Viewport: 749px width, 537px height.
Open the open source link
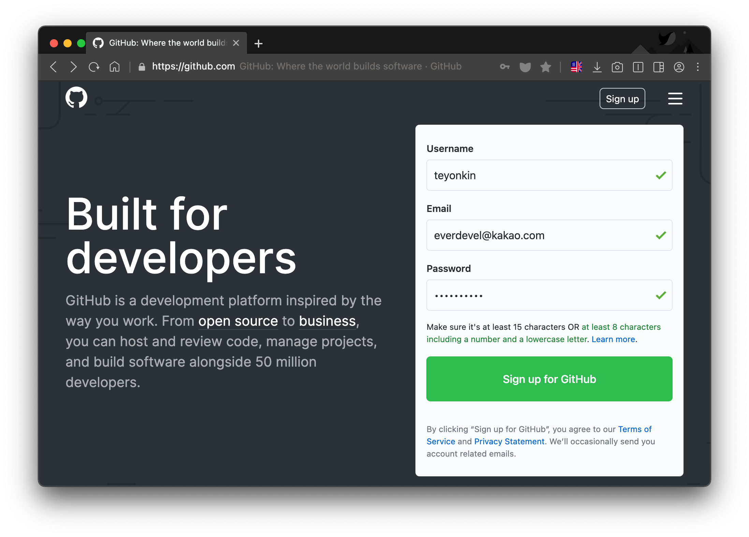238,321
